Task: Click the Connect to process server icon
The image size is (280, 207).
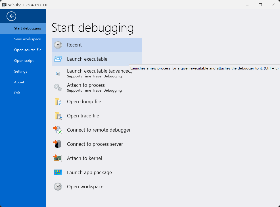Action: point(57,144)
